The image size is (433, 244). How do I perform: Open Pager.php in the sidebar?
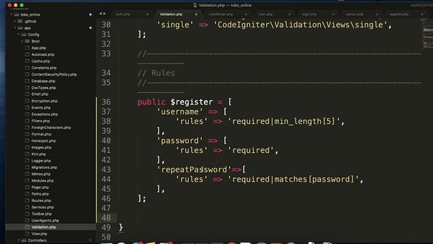[x=40, y=187]
